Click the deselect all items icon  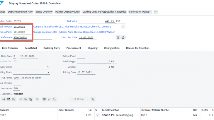pyautogui.click(x=13, y=99)
